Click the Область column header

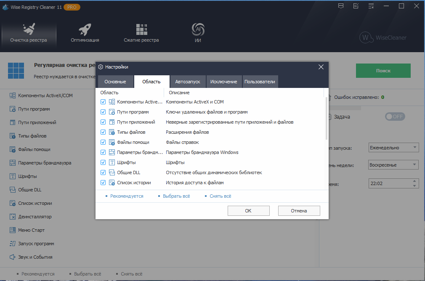tap(109, 93)
